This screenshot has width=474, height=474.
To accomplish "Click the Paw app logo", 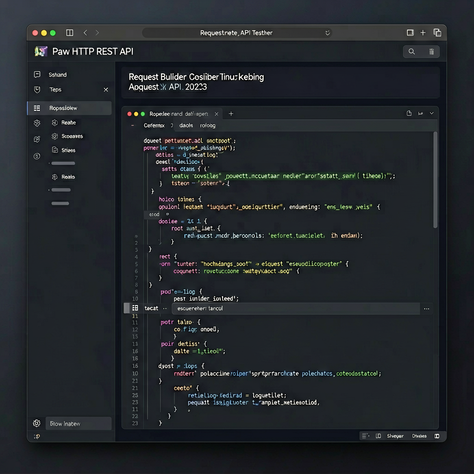I will 41,51.
